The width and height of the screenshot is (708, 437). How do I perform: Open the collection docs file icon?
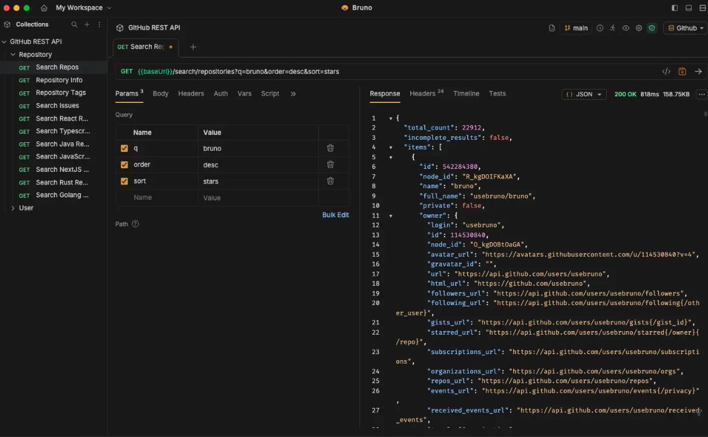(552, 28)
